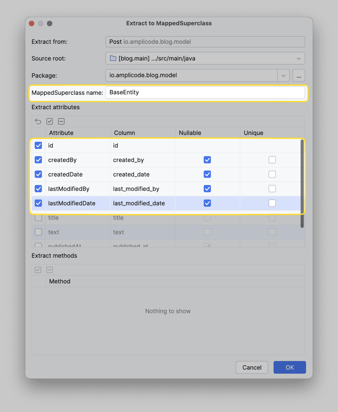Enable Unique for lastModifiedDate row

pos(272,203)
